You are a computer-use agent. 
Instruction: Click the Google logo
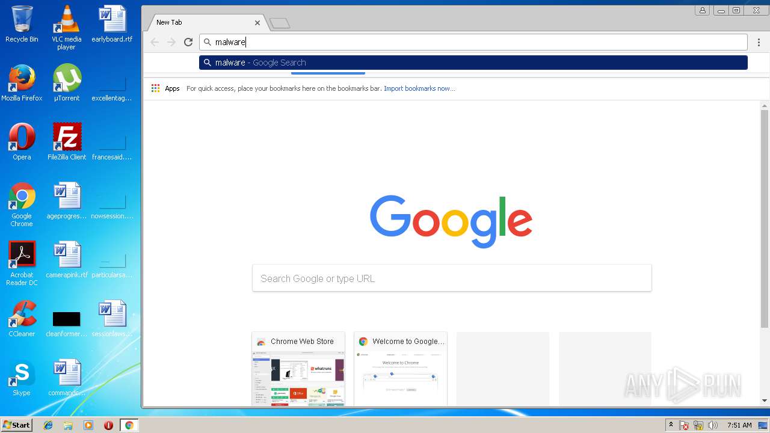[x=451, y=221]
